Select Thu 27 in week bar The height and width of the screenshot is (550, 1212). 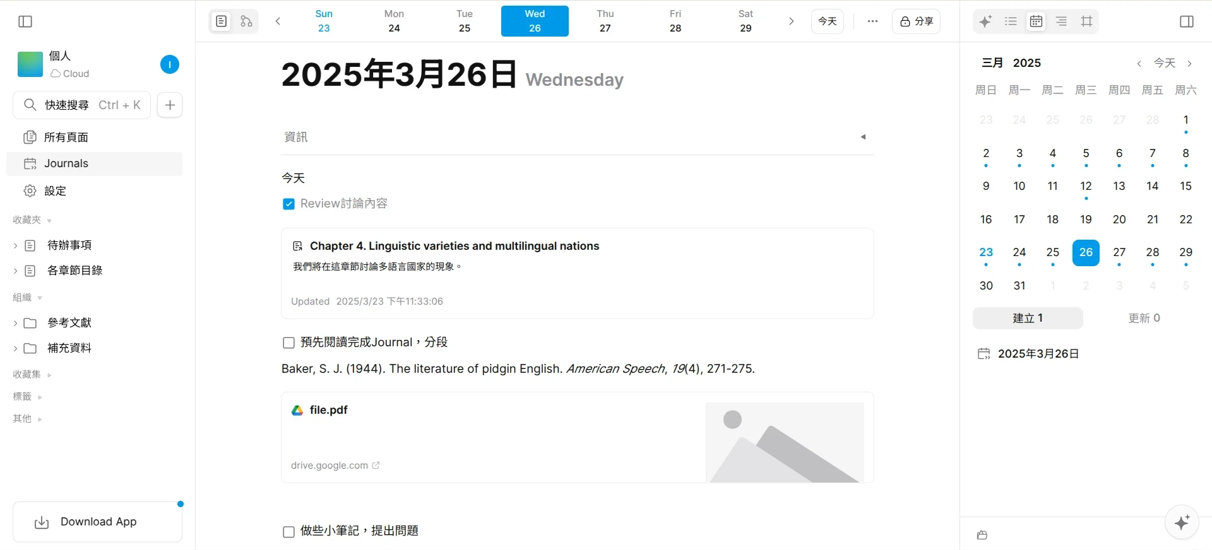(x=605, y=21)
